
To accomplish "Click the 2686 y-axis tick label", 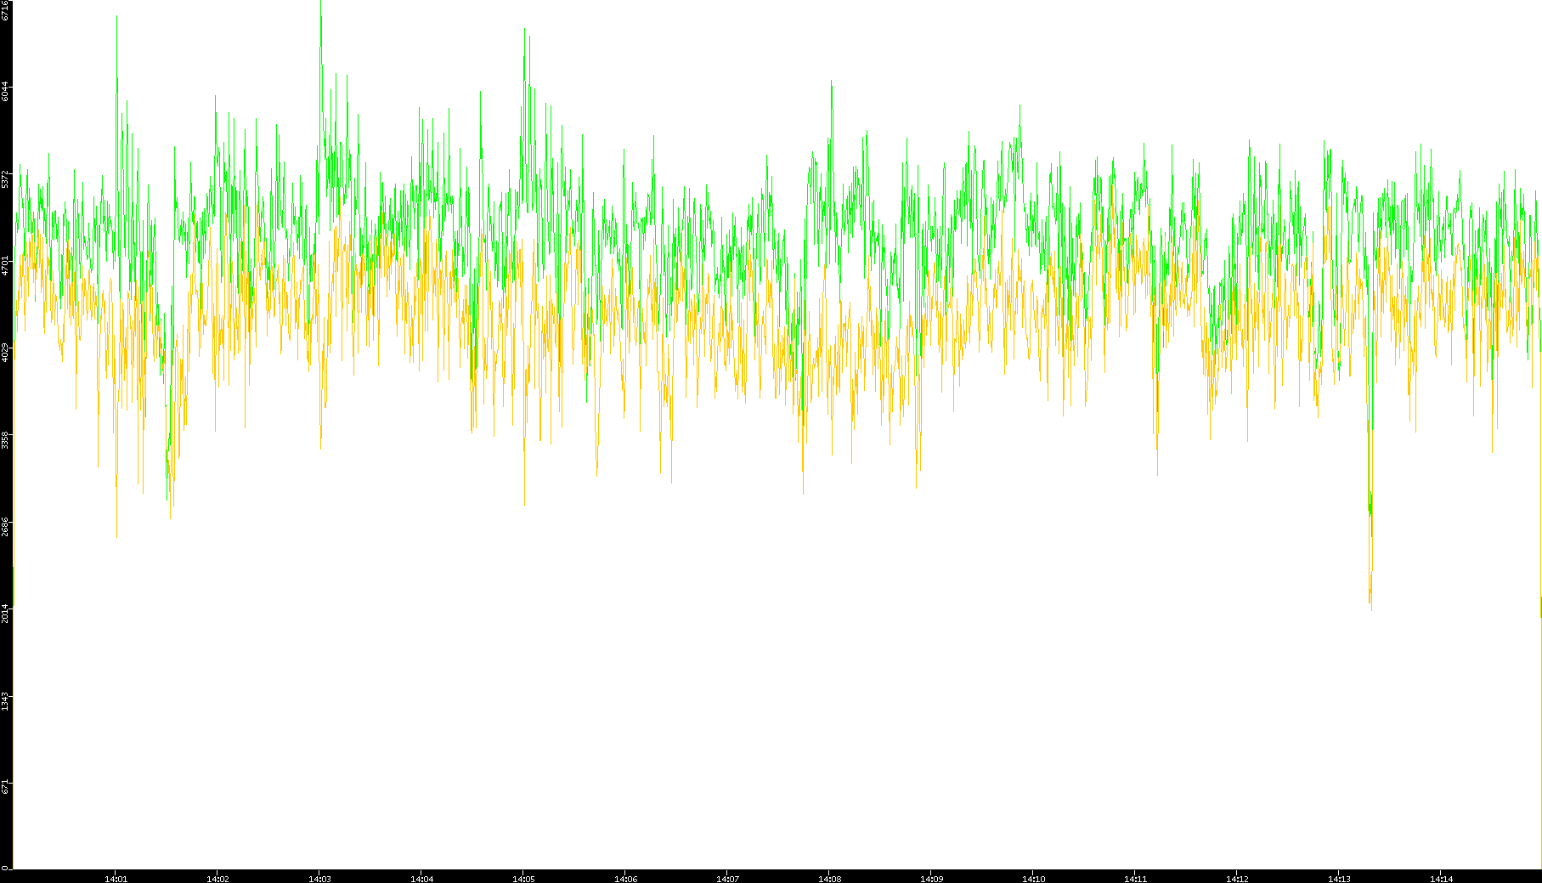I will (6, 526).
